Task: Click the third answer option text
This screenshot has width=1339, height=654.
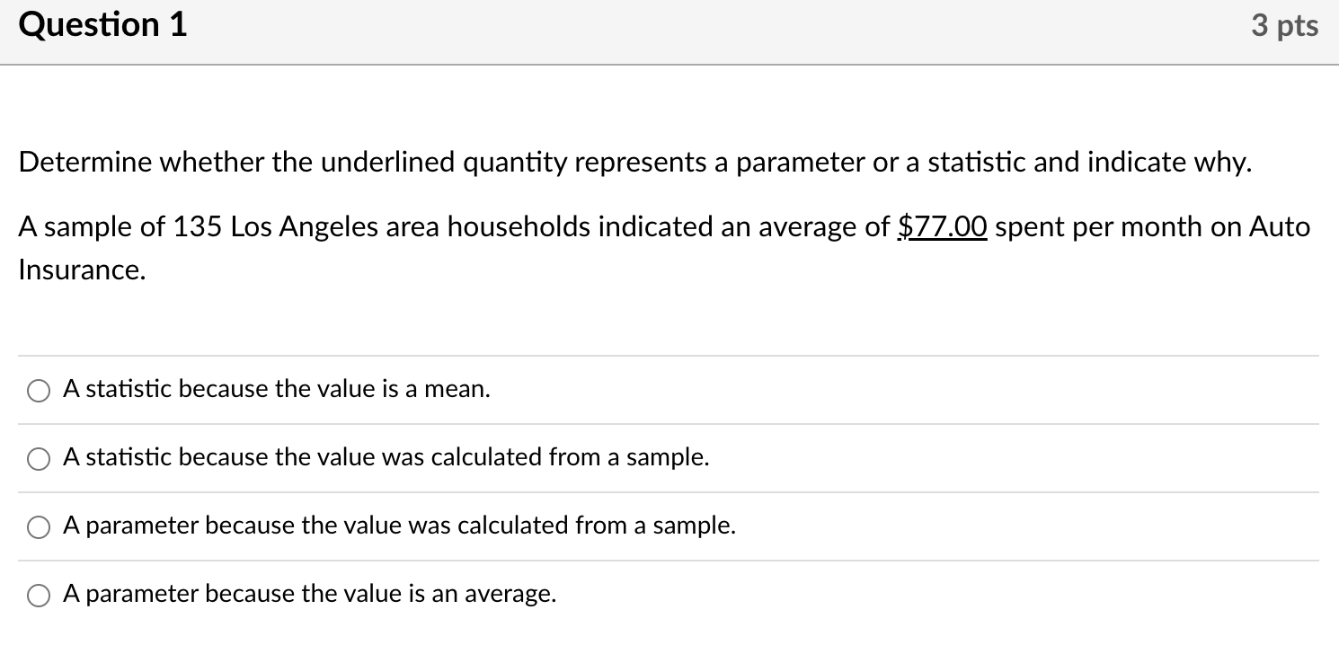Action: point(398,526)
